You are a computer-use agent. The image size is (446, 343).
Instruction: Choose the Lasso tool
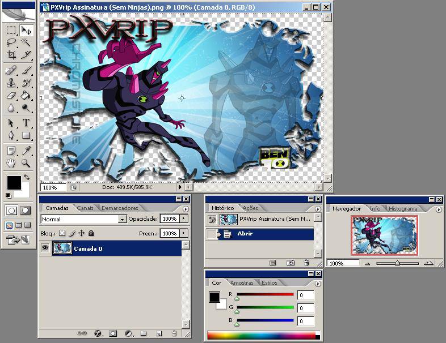11,42
